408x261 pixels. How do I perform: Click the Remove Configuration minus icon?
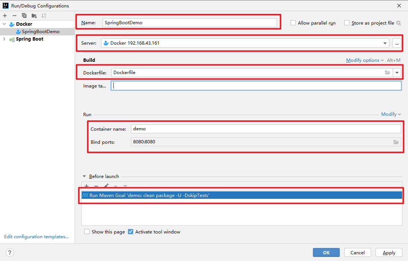[15, 16]
